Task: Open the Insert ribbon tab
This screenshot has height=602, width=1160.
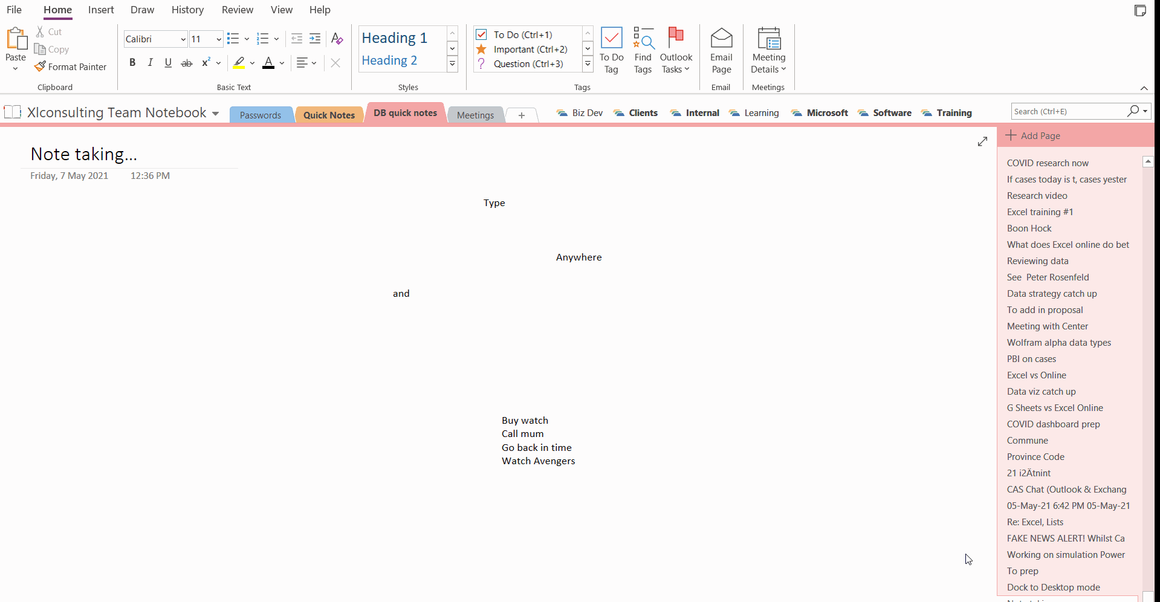Action: (x=101, y=10)
